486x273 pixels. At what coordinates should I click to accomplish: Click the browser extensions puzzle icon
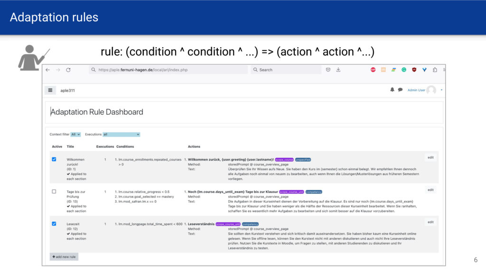point(434,70)
